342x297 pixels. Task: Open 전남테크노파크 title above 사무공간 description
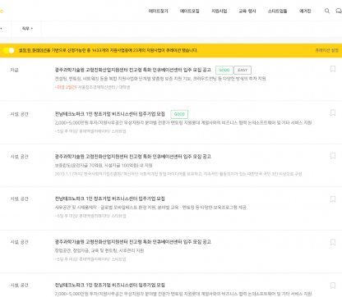point(110,199)
